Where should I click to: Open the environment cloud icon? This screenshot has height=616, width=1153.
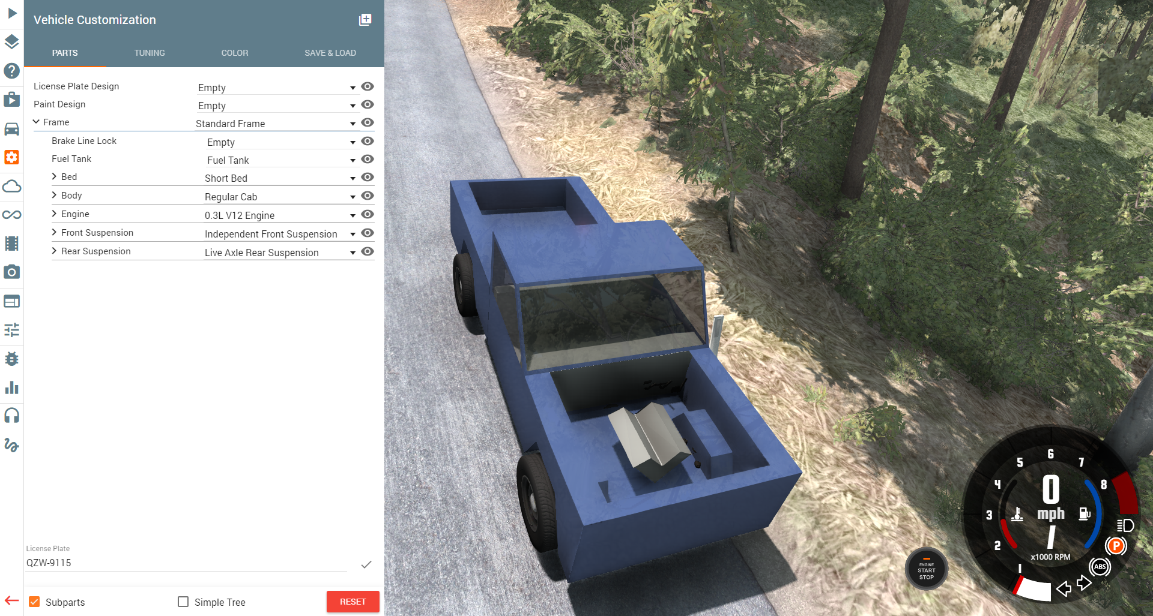[x=12, y=186]
